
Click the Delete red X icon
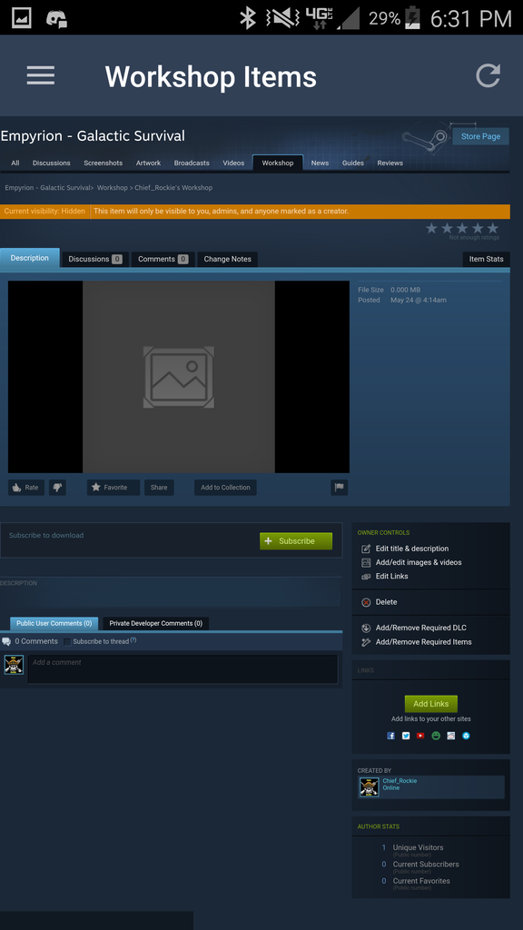(x=366, y=602)
